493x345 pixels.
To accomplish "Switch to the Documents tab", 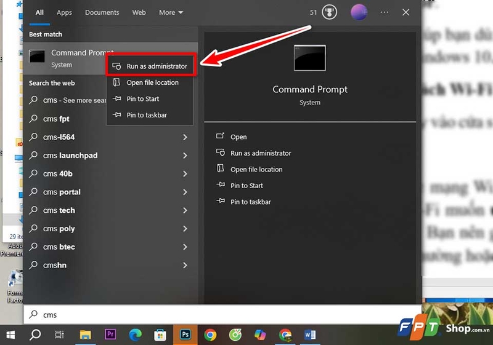I will pos(102,12).
